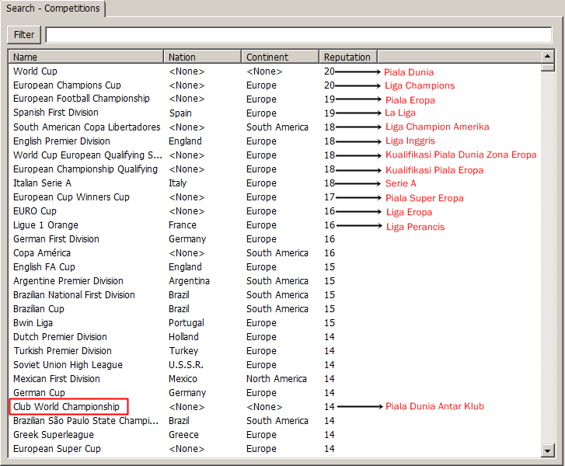
Task: Click the Turkey nation cell
Action: 183,351
